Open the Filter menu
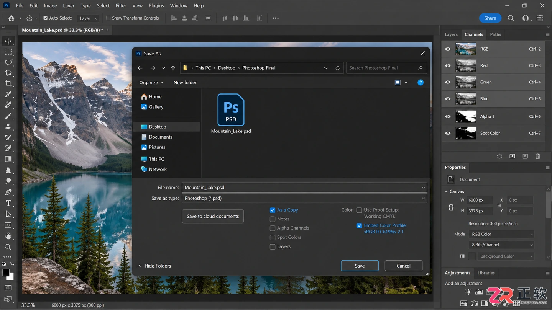552x310 pixels. click(121, 6)
